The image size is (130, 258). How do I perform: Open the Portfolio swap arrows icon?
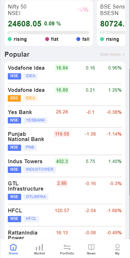[x=67, y=247]
